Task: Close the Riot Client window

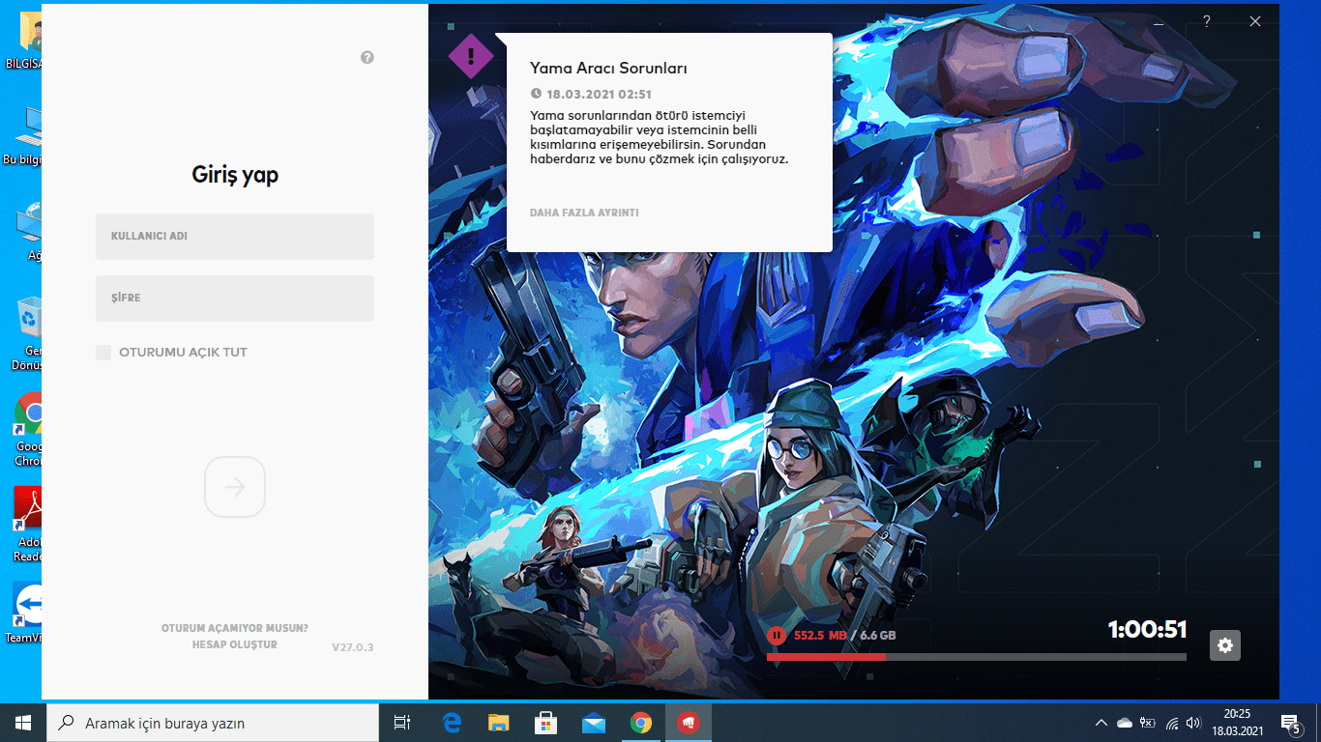Action: click(1255, 21)
